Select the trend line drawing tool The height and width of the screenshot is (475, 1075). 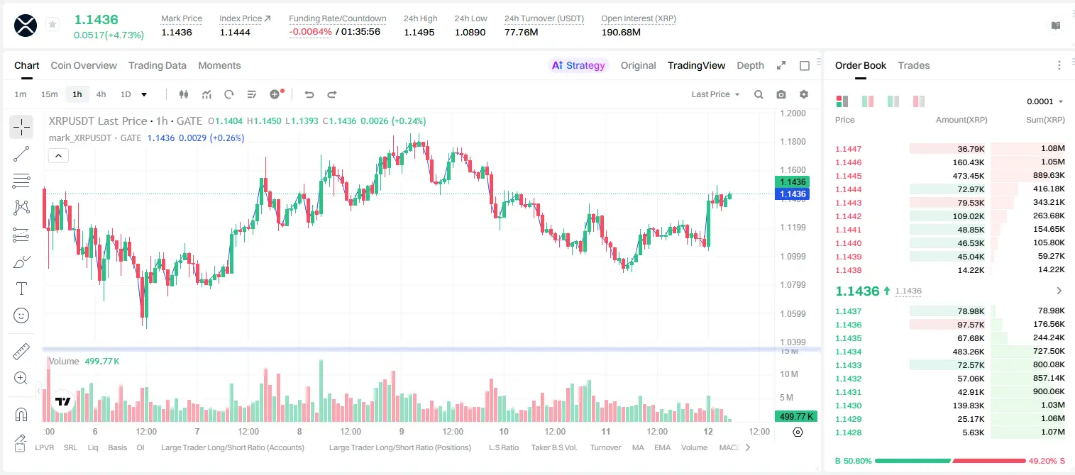pos(21,154)
